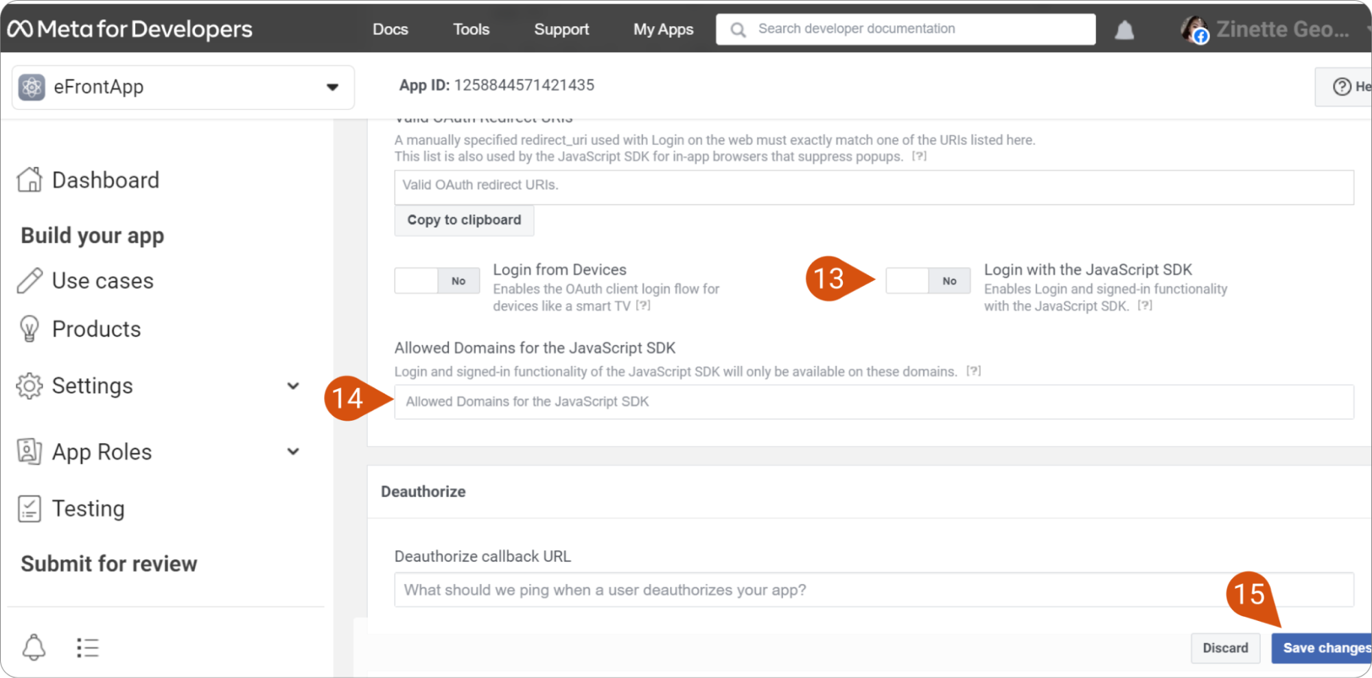Open the notifications bell in top bar
The width and height of the screenshot is (1372, 678).
1124,30
